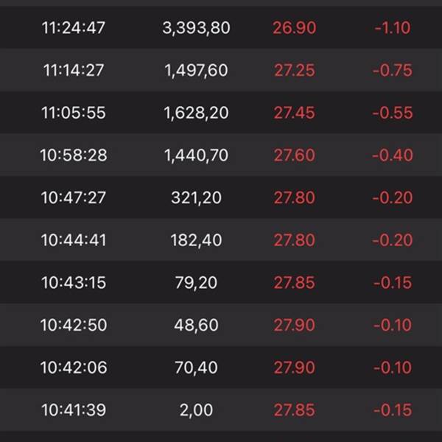Screen dimensions: 442x442
Task: Select the 10:43:15 timestamp
Action: point(74,282)
